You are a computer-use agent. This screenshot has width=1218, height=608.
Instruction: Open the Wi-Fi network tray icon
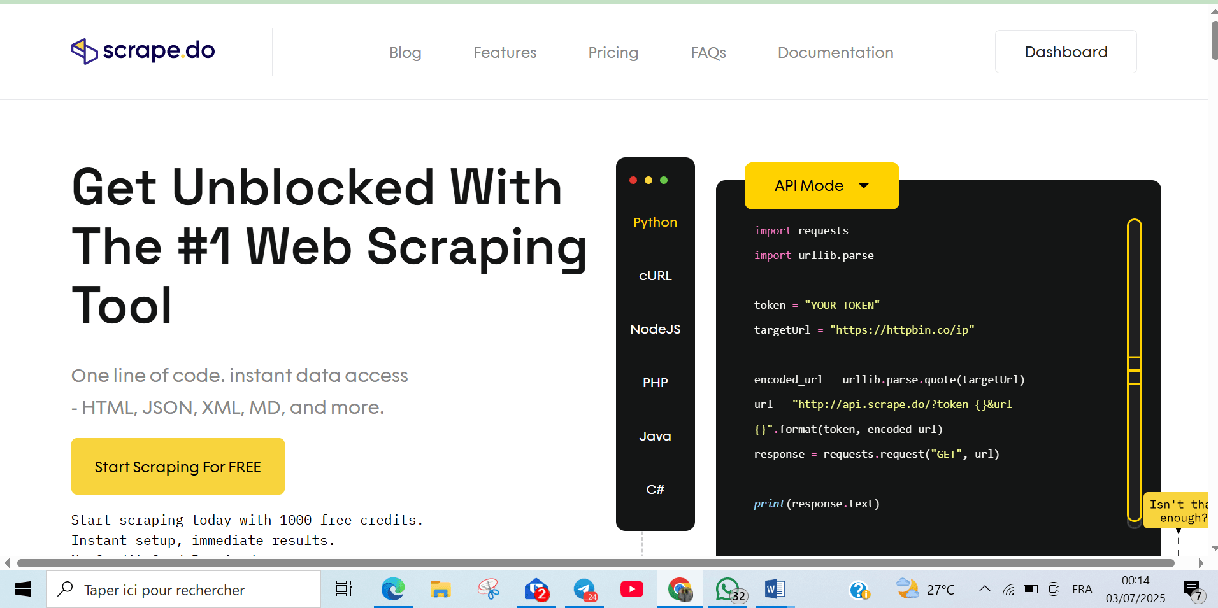point(1008,590)
